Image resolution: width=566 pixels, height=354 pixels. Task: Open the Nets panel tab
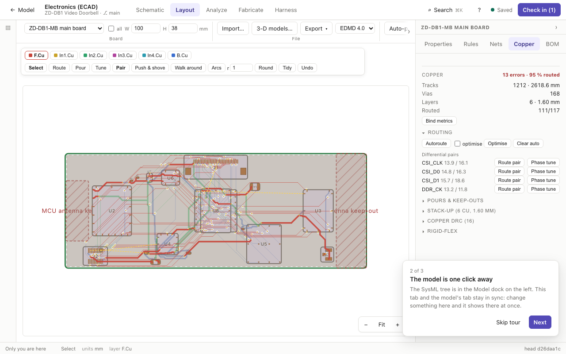(x=496, y=44)
